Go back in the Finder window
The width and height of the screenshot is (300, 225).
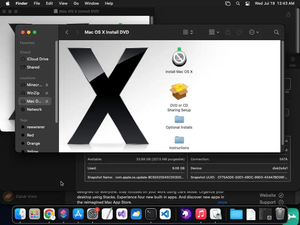[x=67, y=32]
